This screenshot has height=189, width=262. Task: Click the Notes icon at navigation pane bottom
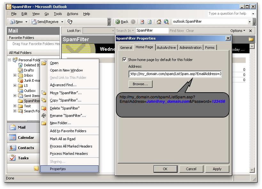tap(36, 168)
